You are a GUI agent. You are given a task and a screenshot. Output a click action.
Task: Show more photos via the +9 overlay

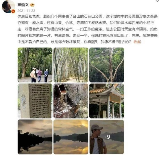(107, 137)
